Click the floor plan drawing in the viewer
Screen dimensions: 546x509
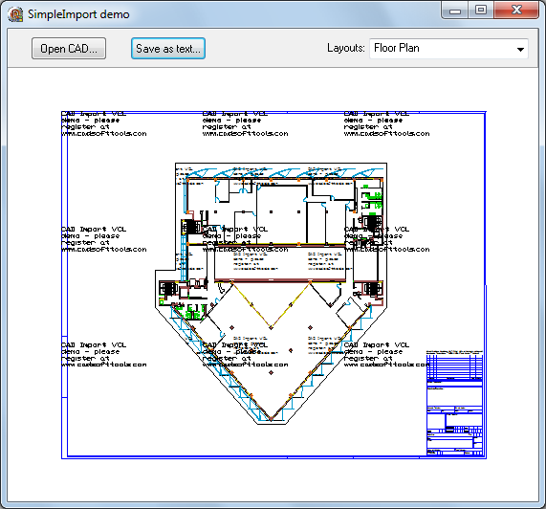pos(271,294)
